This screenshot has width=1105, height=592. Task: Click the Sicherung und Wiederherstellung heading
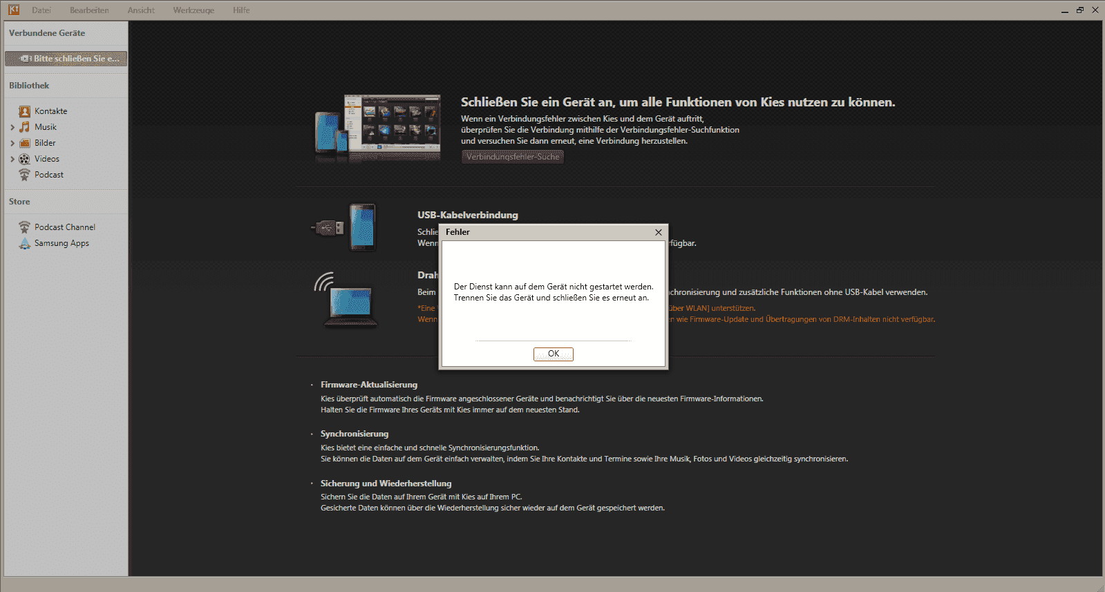click(386, 484)
